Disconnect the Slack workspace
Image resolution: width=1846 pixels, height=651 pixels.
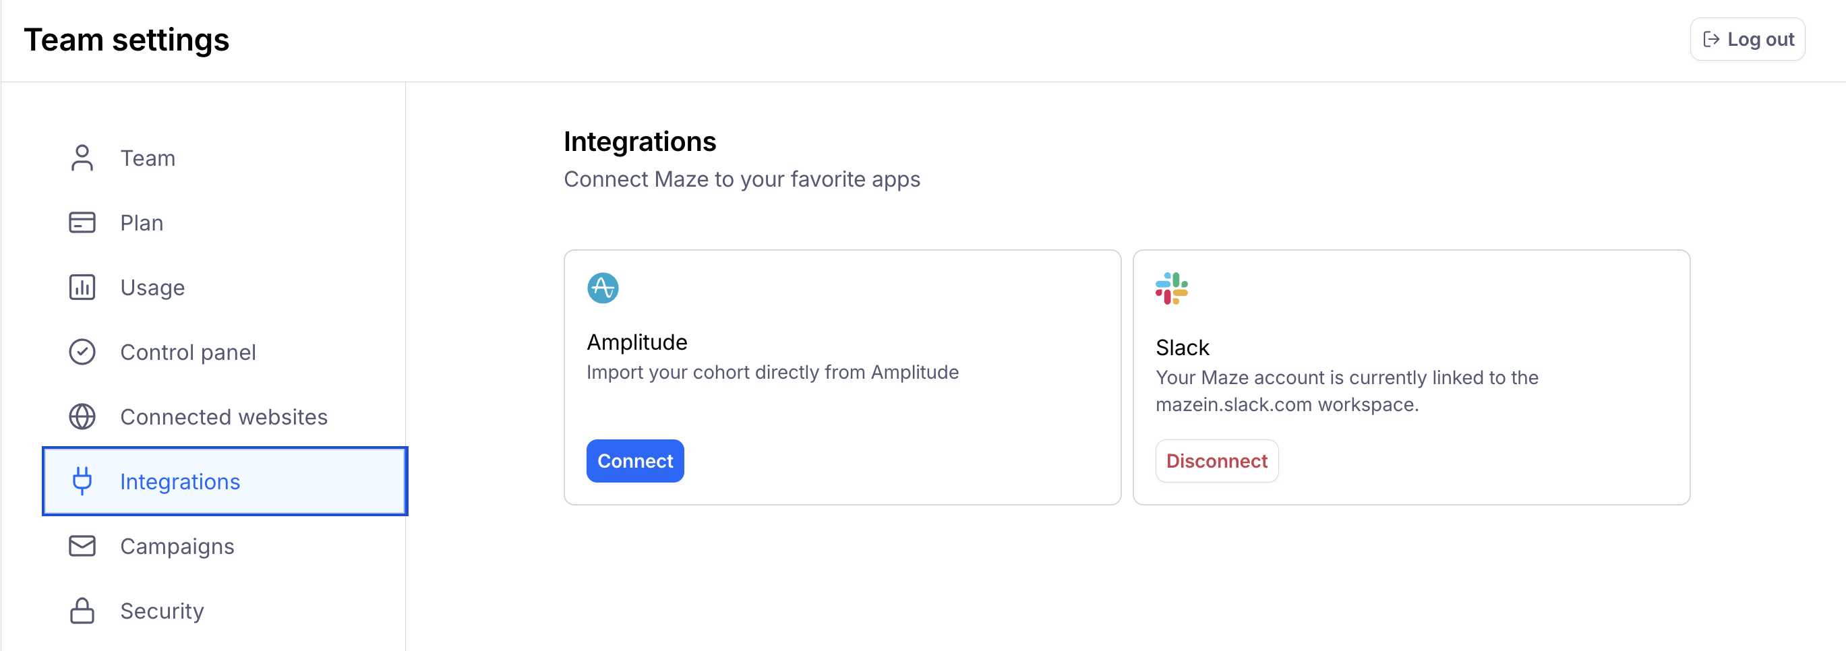(x=1216, y=461)
